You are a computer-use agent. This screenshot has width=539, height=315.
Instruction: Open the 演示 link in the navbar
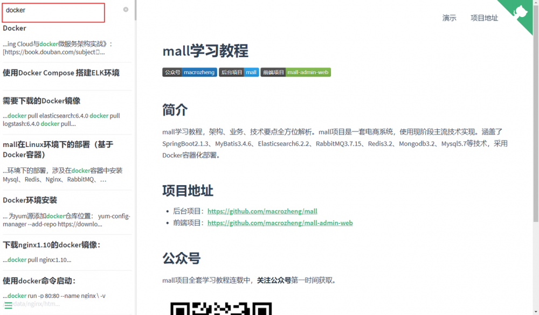pos(450,18)
